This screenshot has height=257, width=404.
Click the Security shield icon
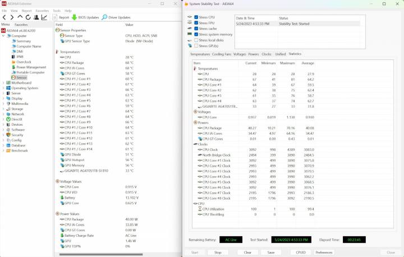click(x=8, y=135)
